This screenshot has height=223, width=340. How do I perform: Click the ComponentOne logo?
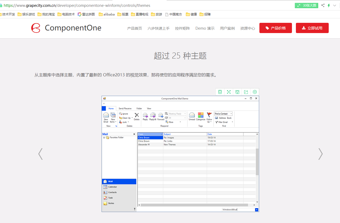pos(66,28)
